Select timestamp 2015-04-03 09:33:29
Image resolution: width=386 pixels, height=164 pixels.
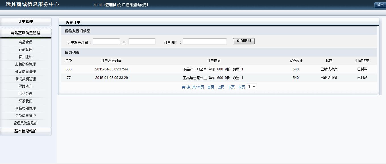point(111,78)
